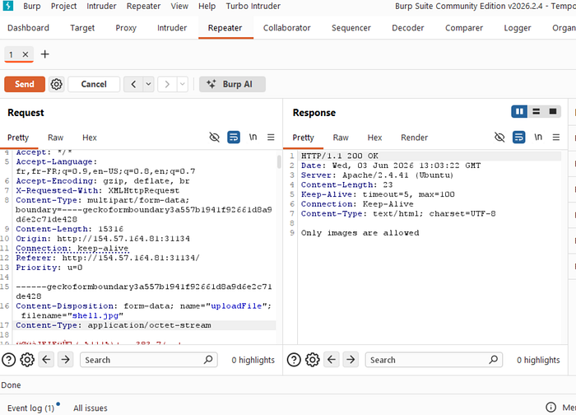
Task: Open Request panel options menu
Action: [271, 138]
